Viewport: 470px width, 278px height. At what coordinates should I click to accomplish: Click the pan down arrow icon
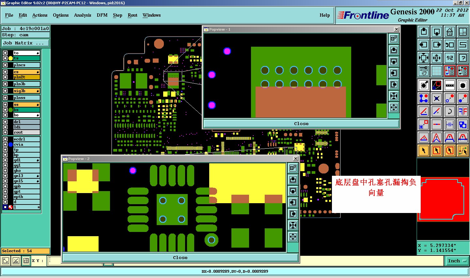point(437,32)
